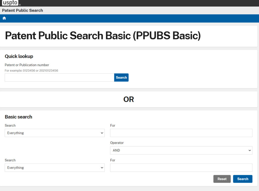Click the USPTO logo in the header
The width and height of the screenshot is (259, 191).
coord(10,3)
